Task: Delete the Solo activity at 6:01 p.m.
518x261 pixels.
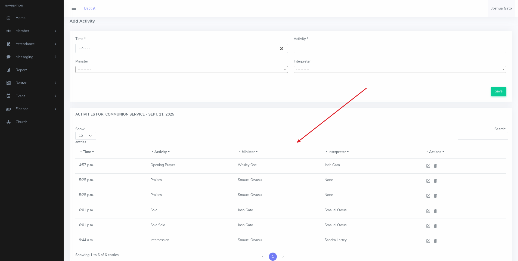Action: (x=435, y=211)
